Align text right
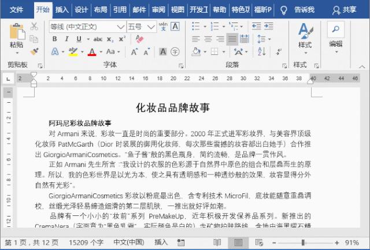Screen dimensions: 370x250 [220, 39]
